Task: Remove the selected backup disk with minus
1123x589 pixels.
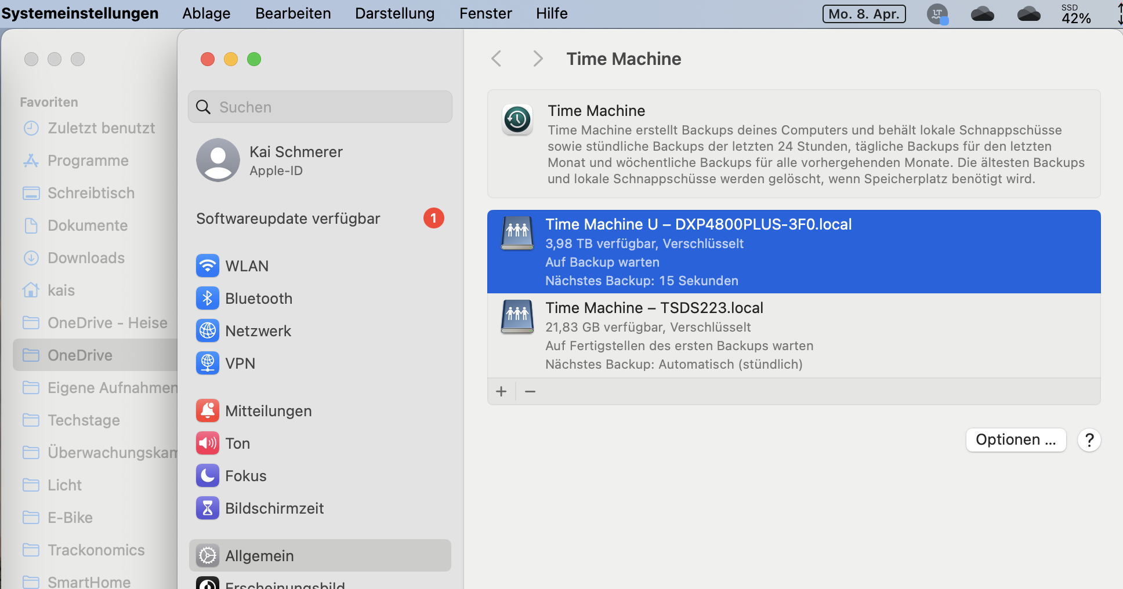Action: pos(530,392)
